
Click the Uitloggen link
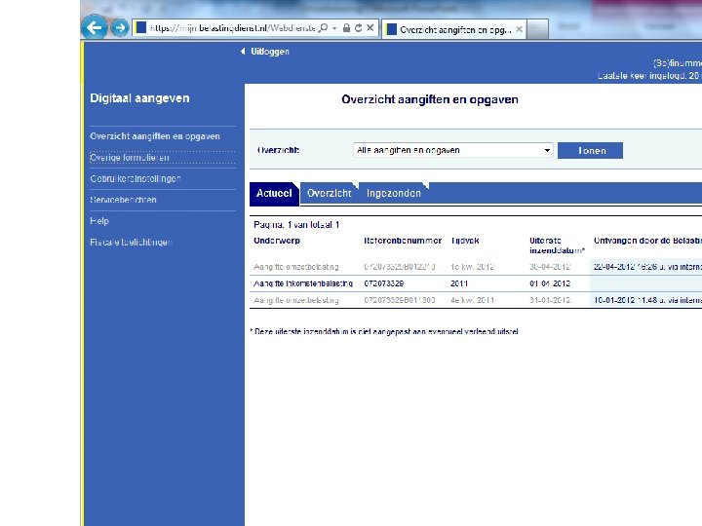click(x=269, y=52)
